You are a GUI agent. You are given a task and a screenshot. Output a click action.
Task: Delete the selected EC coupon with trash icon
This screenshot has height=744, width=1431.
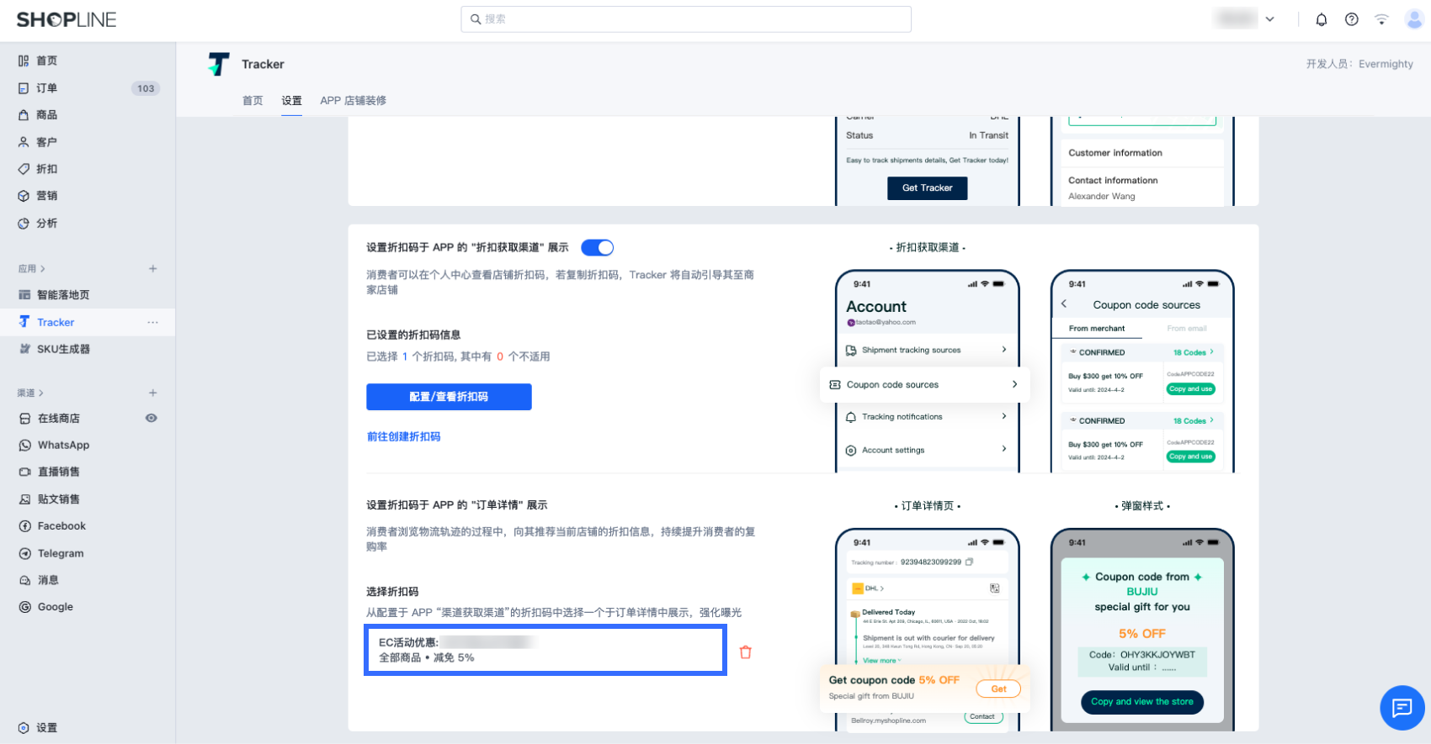[x=745, y=652]
